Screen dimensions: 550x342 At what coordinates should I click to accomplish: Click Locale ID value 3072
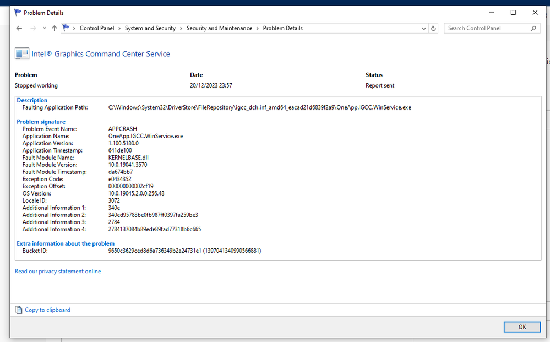[114, 200]
